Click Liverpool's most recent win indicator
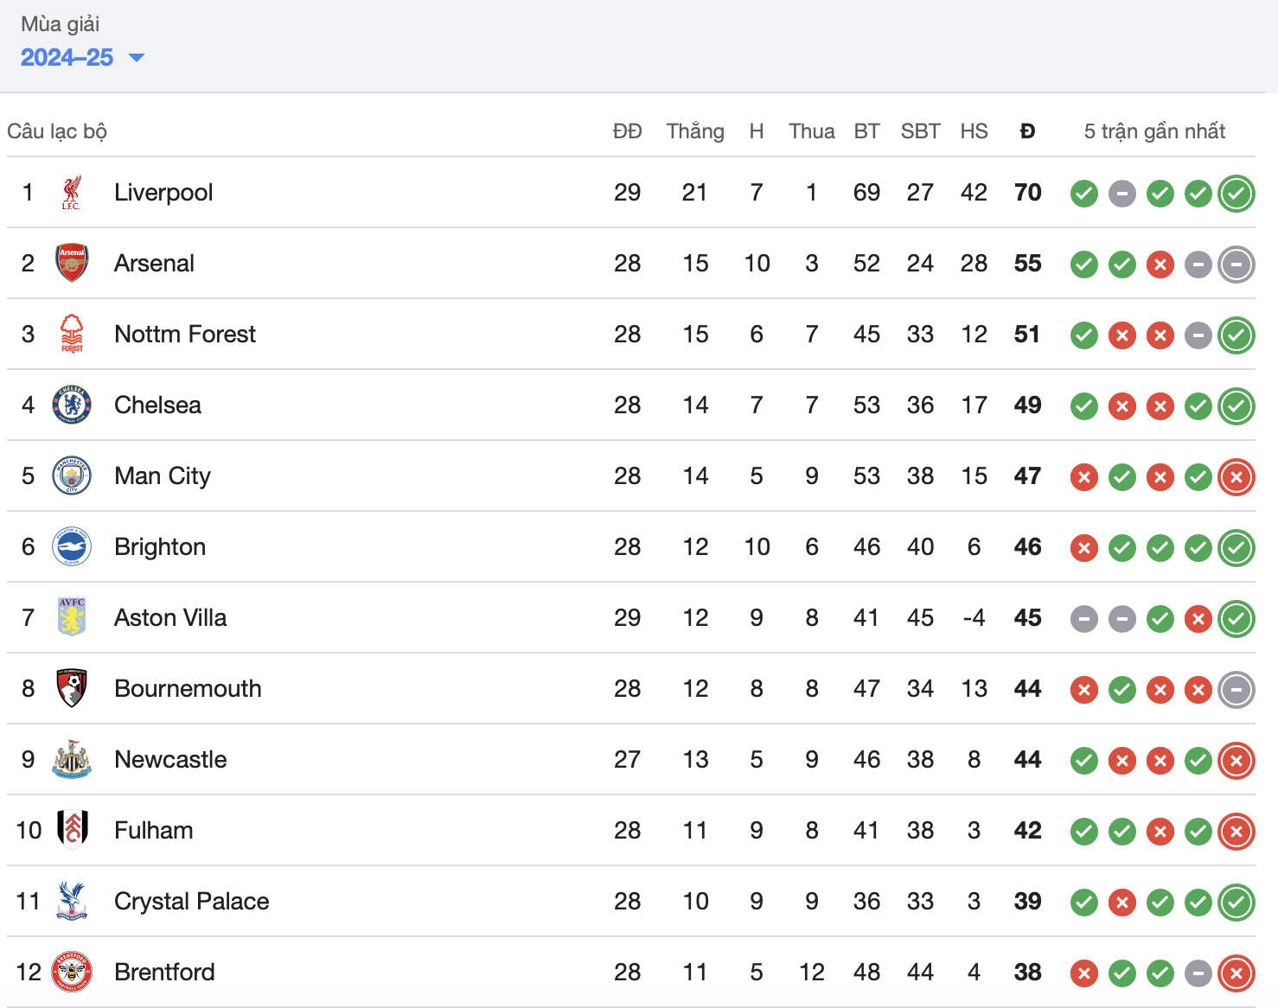Image resolution: width=1278 pixels, height=1008 pixels. (x=1236, y=194)
